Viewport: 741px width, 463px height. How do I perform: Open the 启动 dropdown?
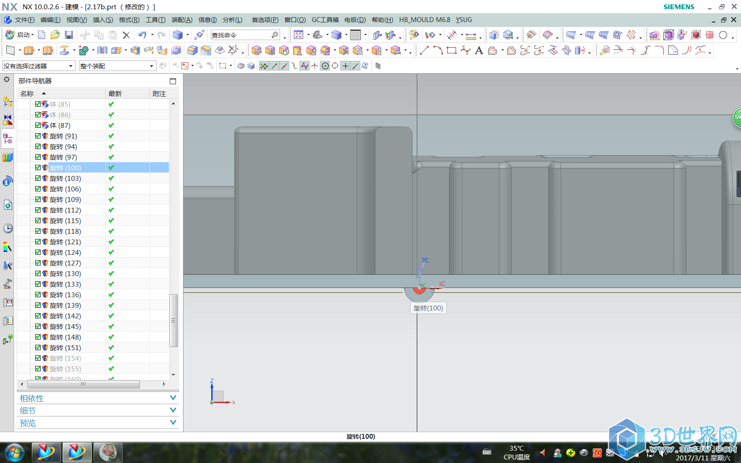pos(20,35)
